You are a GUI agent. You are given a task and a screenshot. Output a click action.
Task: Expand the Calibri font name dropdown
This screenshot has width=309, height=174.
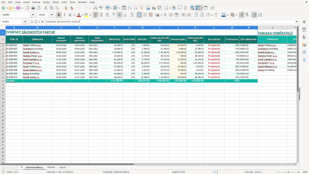[33, 15]
